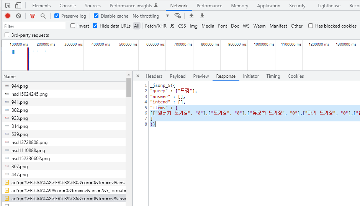
Task: Click icon of selected ac?q=%EB%AA%A8%EA%B9%86 request
Action: (7, 198)
